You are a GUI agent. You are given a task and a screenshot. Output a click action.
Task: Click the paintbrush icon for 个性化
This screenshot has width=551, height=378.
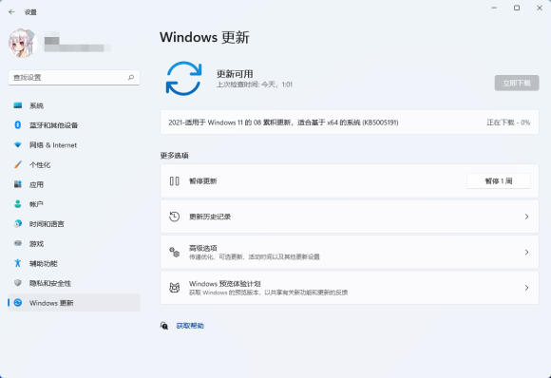(x=17, y=164)
